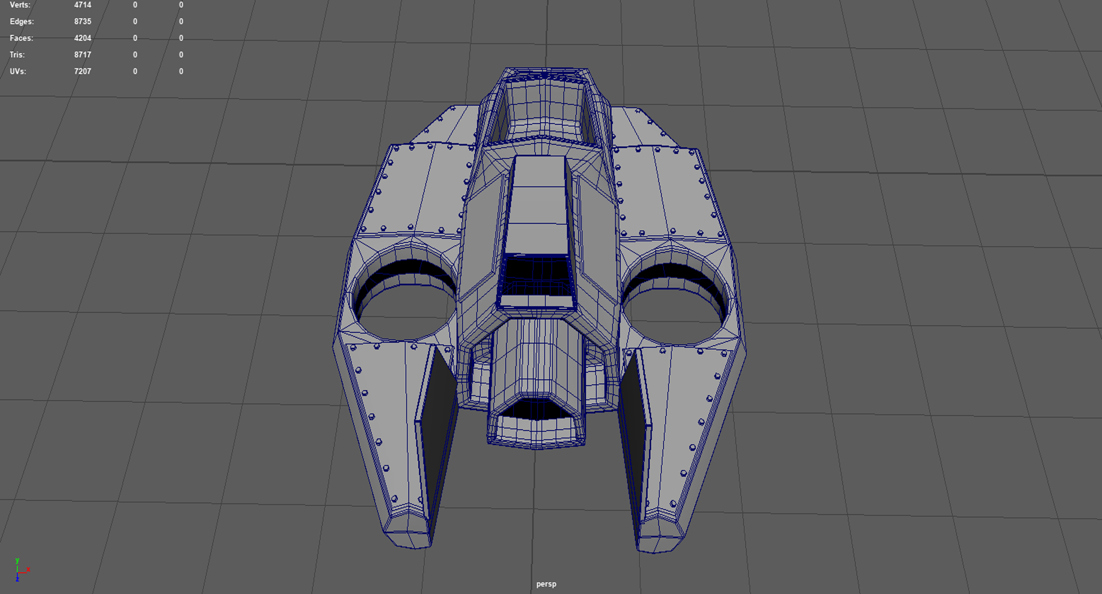
Task: Click the Faces label in the HUD
Action: (21, 38)
